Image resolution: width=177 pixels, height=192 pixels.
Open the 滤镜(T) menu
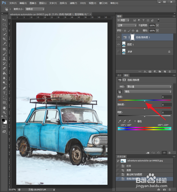73,3
